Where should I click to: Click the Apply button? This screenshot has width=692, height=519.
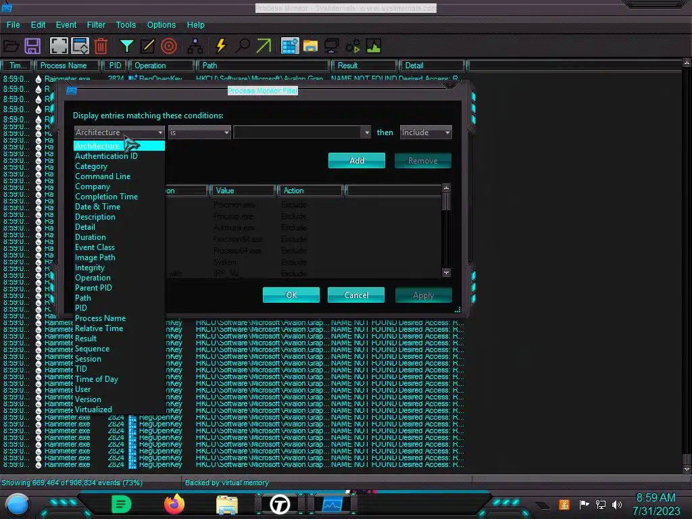click(x=423, y=295)
